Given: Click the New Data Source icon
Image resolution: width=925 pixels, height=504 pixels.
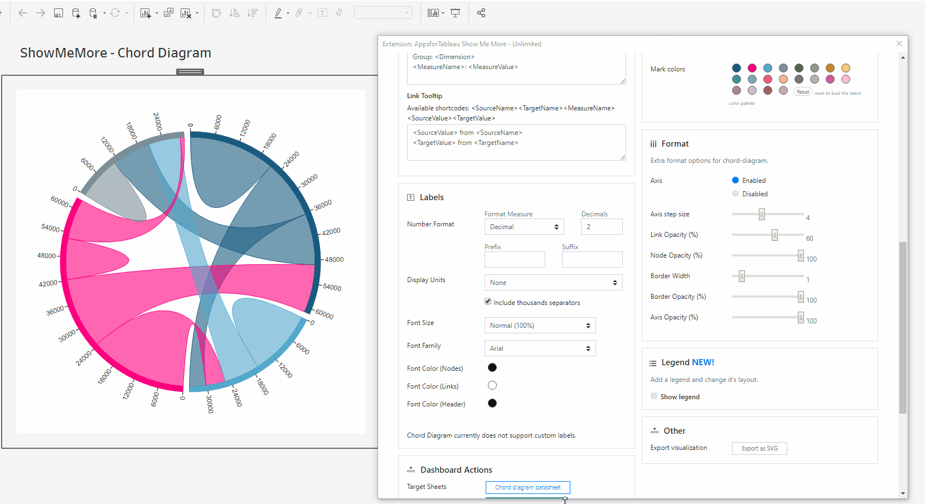Looking at the screenshot, I should [x=76, y=13].
